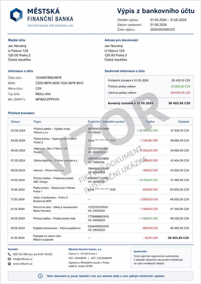Image resolution: width=201 pixels, height=284 pixels.
Task: Click the account type Běžný účet
Action: pos(43,94)
